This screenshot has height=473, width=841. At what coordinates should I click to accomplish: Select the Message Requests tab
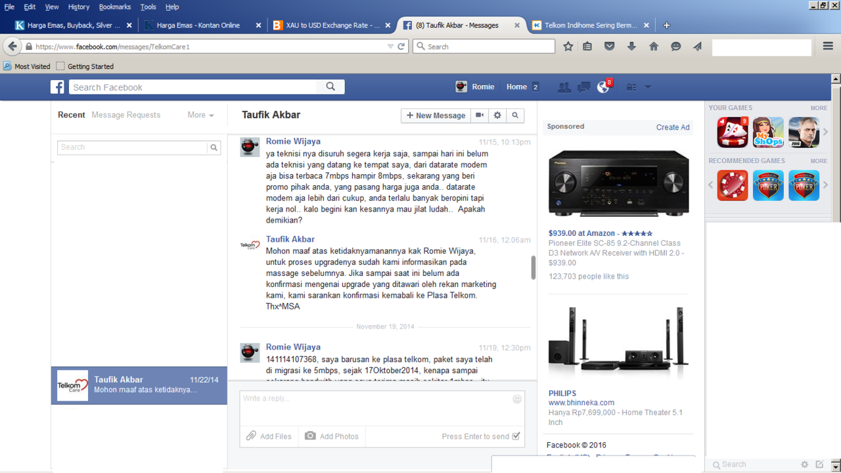click(125, 115)
